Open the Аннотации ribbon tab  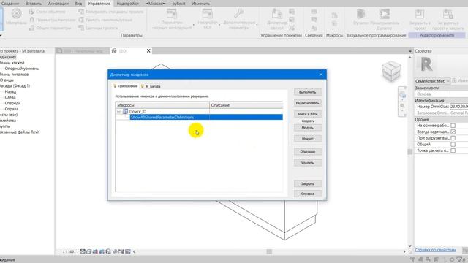58,4
